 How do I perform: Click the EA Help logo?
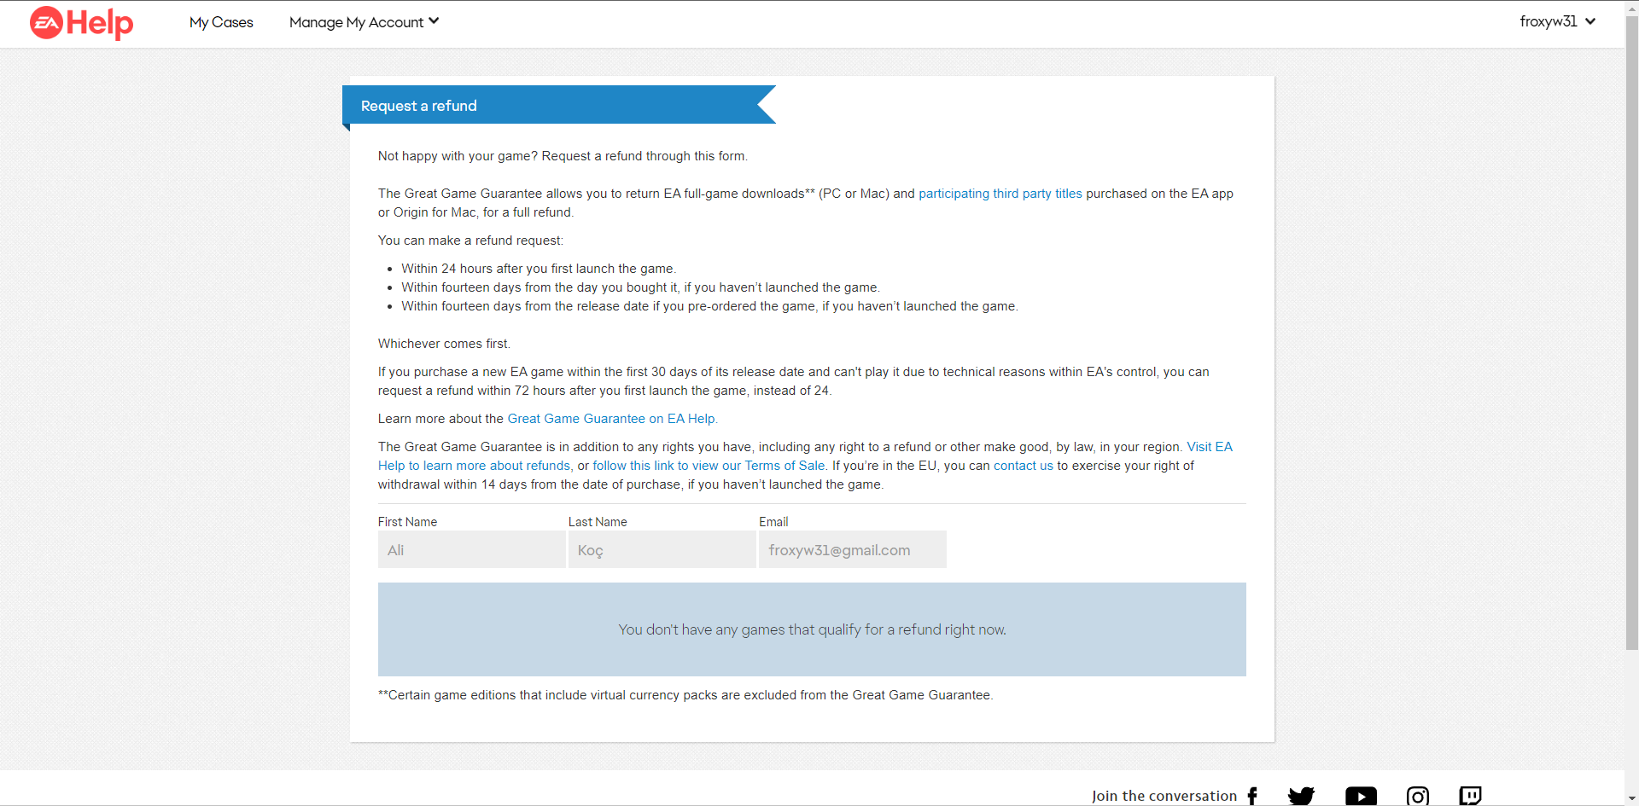click(82, 23)
